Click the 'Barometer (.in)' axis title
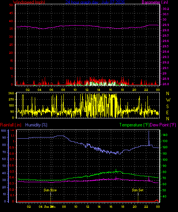Image resolution: width=178 pixels, height=212 pixels. click(155, 2)
